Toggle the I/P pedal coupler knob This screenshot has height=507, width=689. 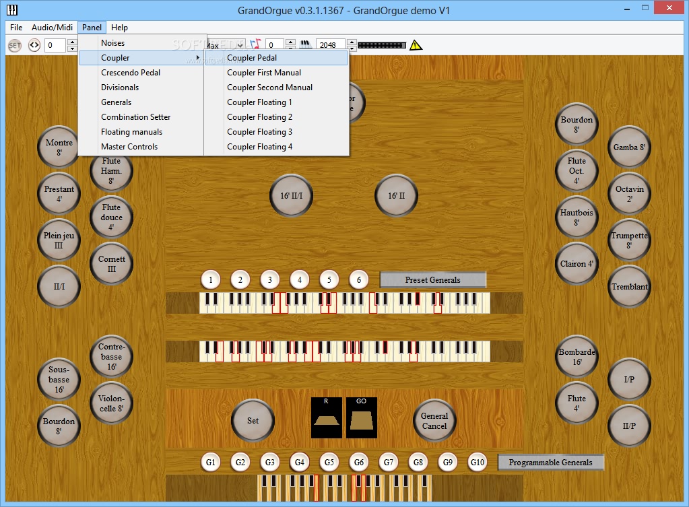[x=629, y=379]
